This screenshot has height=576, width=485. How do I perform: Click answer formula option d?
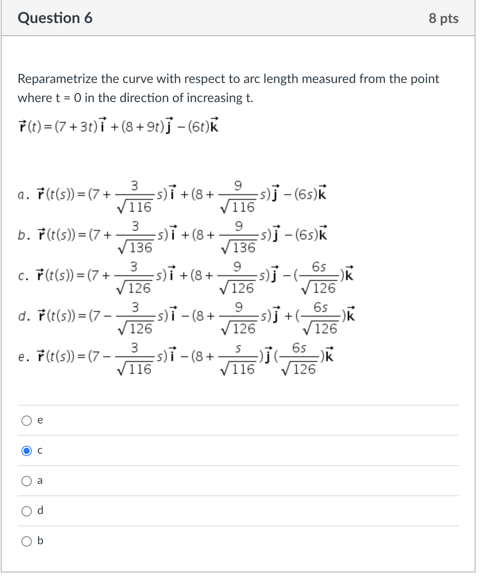coord(187,317)
